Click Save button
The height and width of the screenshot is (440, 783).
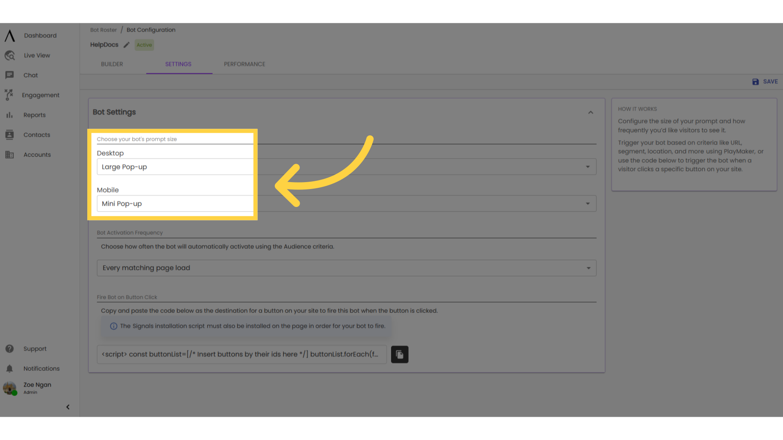point(766,81)
